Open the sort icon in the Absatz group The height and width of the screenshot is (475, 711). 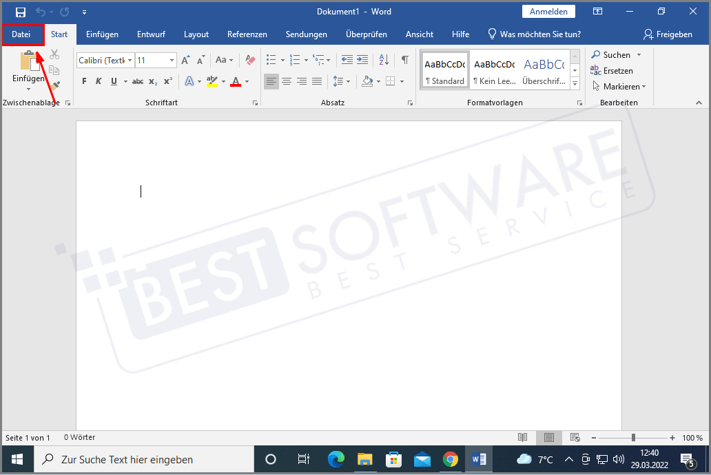pos(382,60)
